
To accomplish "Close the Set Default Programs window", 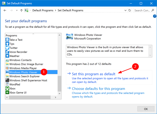I will [151, 3].
